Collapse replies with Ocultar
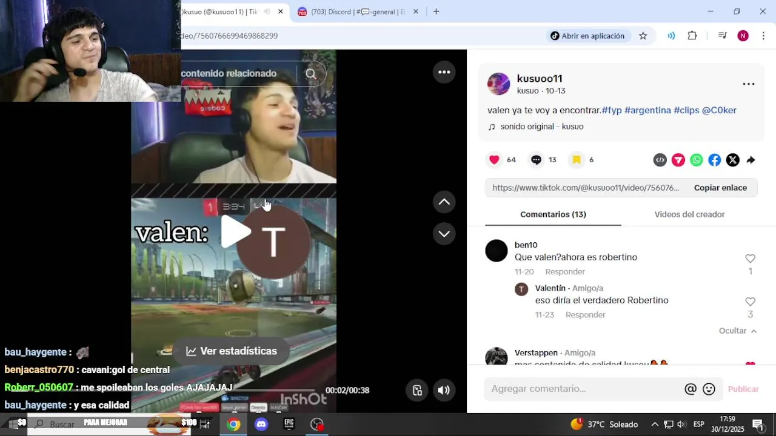 coord(738,331)
